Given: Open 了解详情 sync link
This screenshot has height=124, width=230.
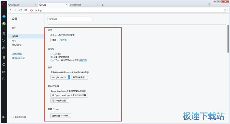Looking at the screenshot, I should click(63, 40).
